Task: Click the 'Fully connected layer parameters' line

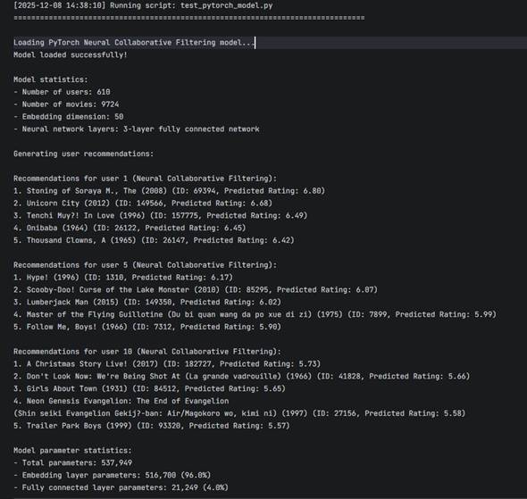Action: (x=121, y=488)
